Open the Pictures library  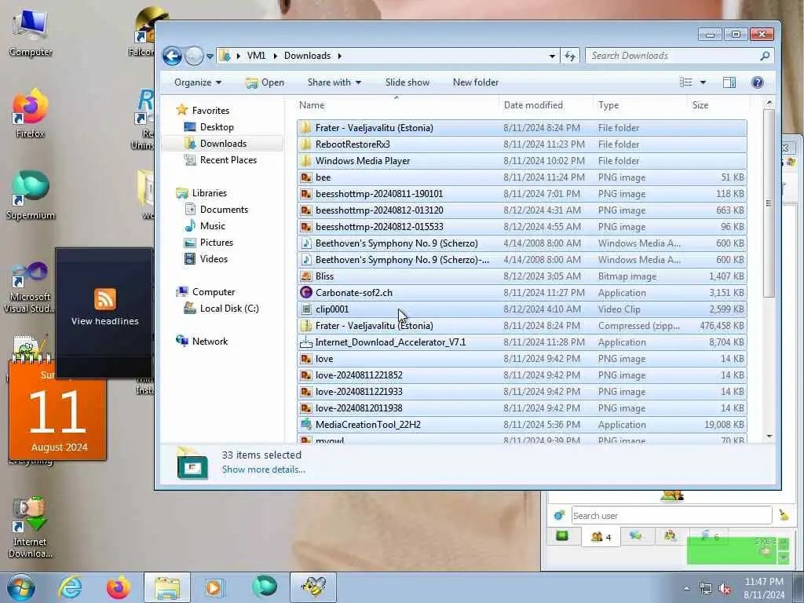point(217,242)
